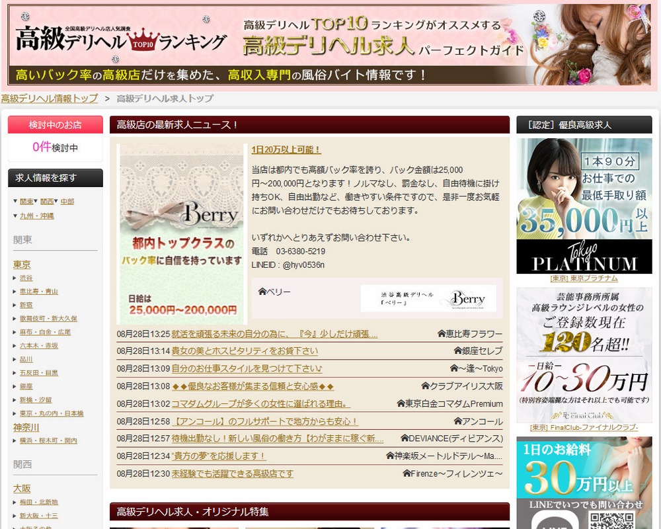The width and height of the screenshot is (661, 529).
Task: Click home icon beside 恵比寿フラワー
Action: (x=442, y=334)
